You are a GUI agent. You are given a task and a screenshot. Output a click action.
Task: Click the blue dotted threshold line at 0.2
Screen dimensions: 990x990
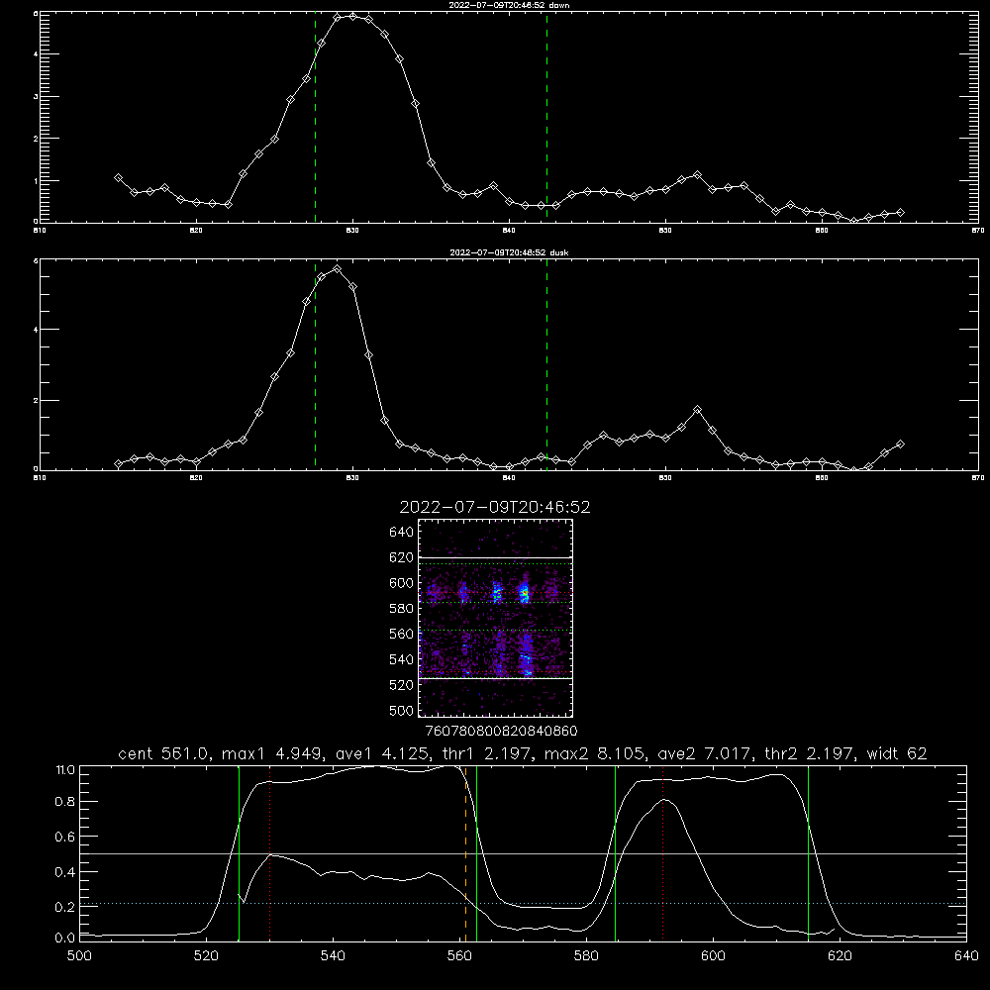point(523,904)
